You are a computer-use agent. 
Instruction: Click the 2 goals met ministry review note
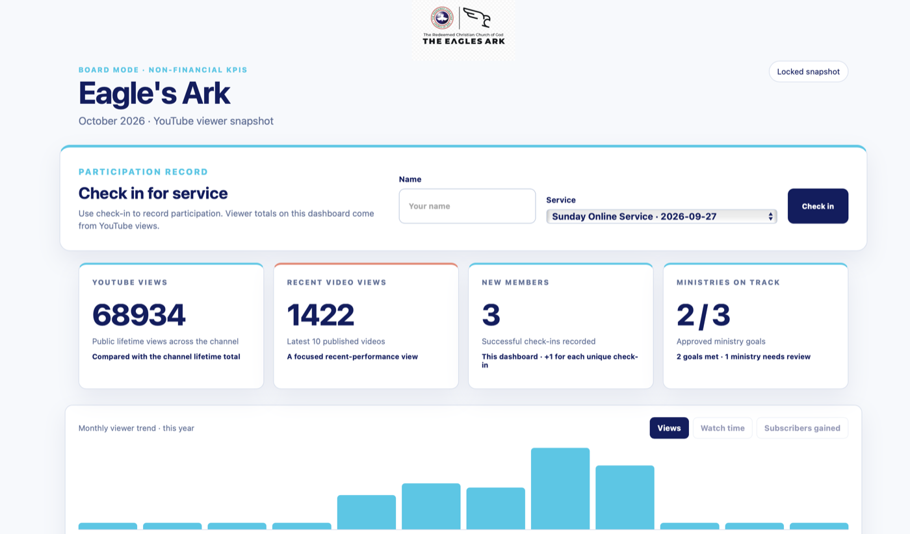click(744, 357)
